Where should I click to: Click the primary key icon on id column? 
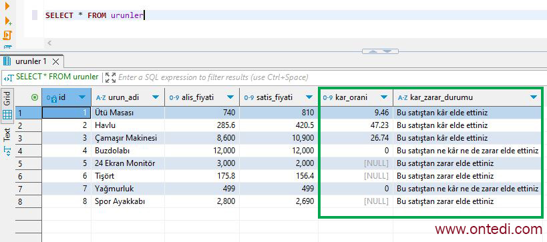coord(51,98)
